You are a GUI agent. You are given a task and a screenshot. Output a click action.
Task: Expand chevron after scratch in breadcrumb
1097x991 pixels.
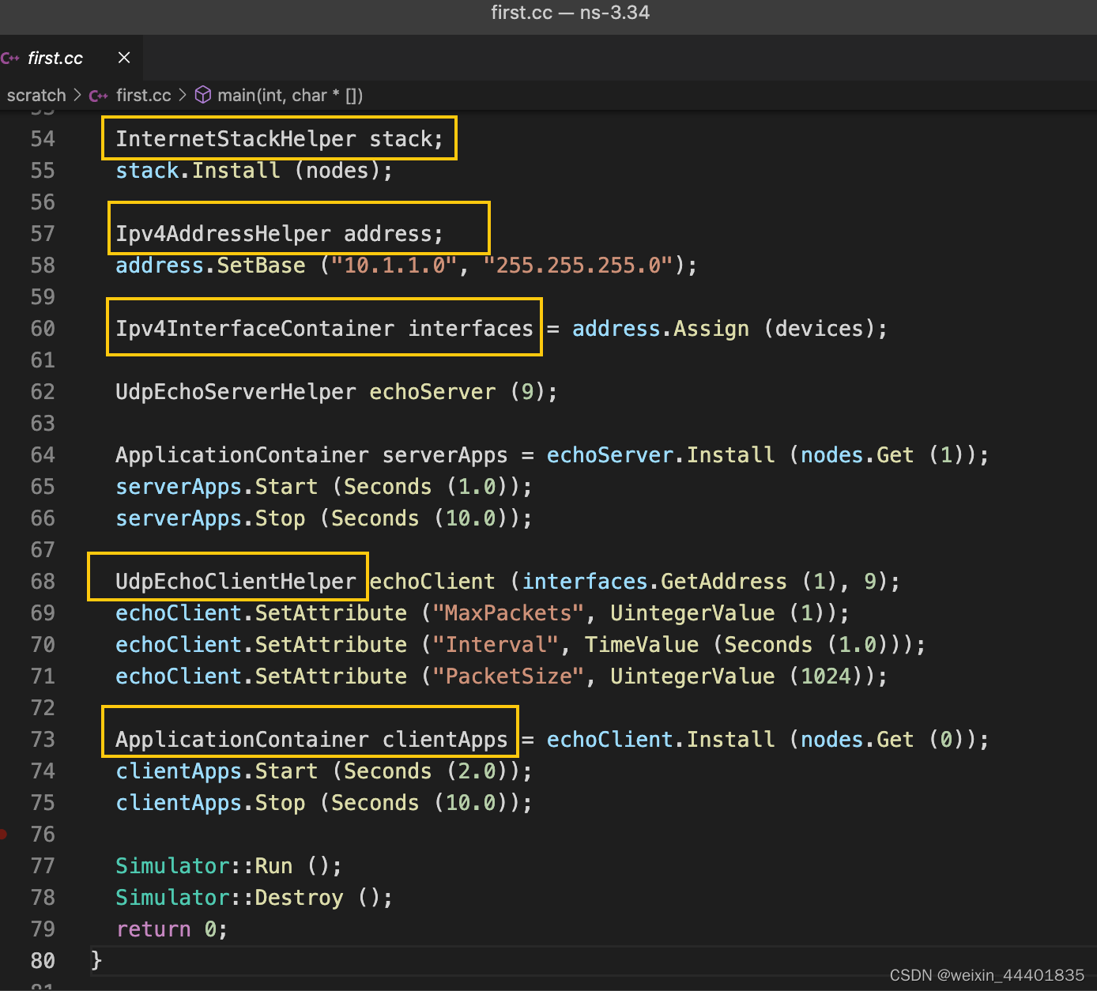coord(77,95)
